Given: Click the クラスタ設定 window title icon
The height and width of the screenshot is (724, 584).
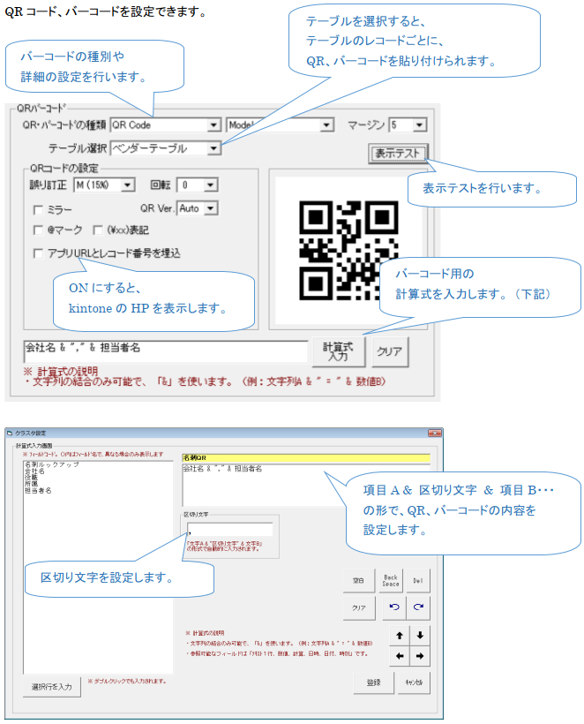Looking at the screenshot, I should point(10,434).
